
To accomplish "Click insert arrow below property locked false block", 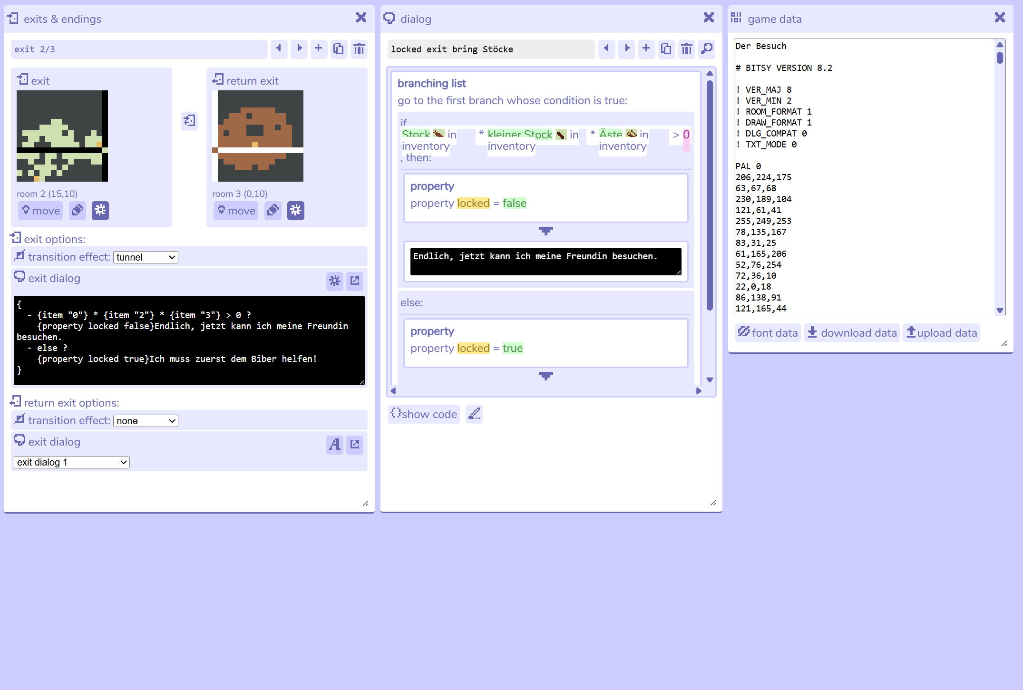I will [546, 231].
